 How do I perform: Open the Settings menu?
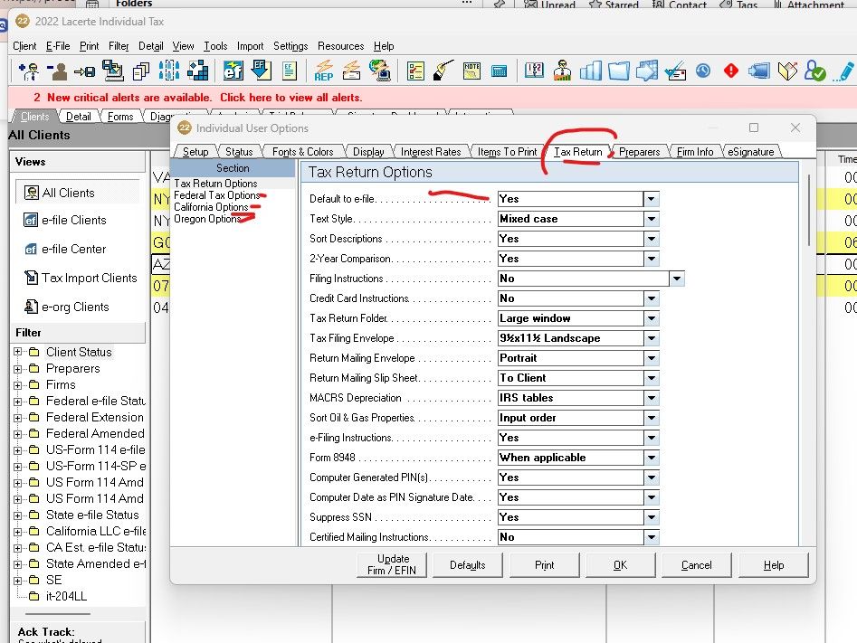290,46
